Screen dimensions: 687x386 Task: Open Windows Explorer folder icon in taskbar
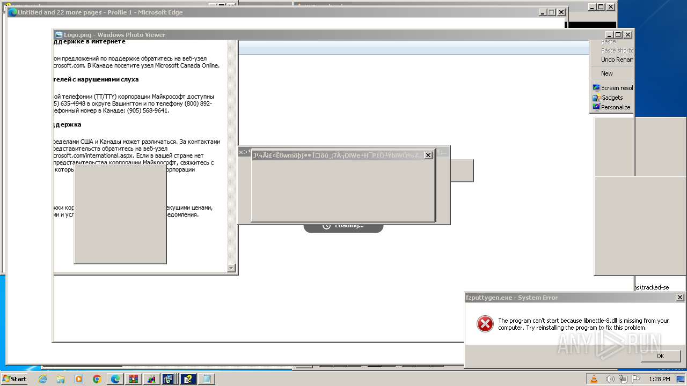tap(61, 379)
